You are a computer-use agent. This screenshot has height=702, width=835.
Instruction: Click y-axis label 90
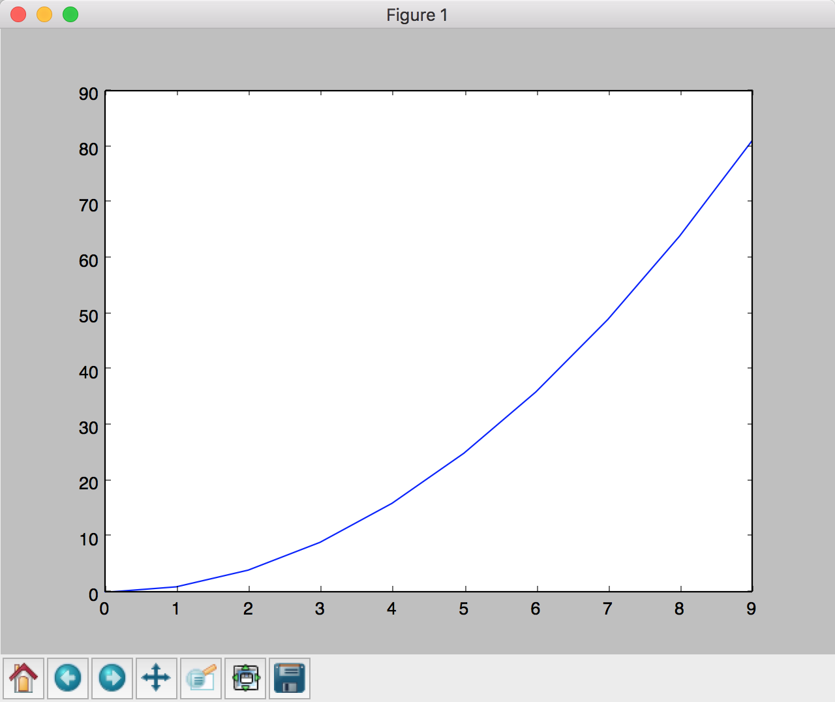click(88, 94)
